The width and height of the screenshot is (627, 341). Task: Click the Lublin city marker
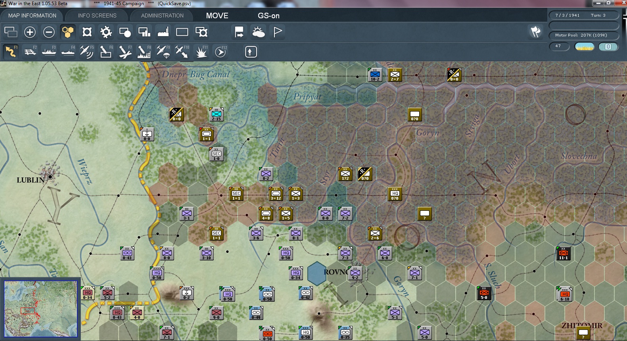tap(50, 177)
